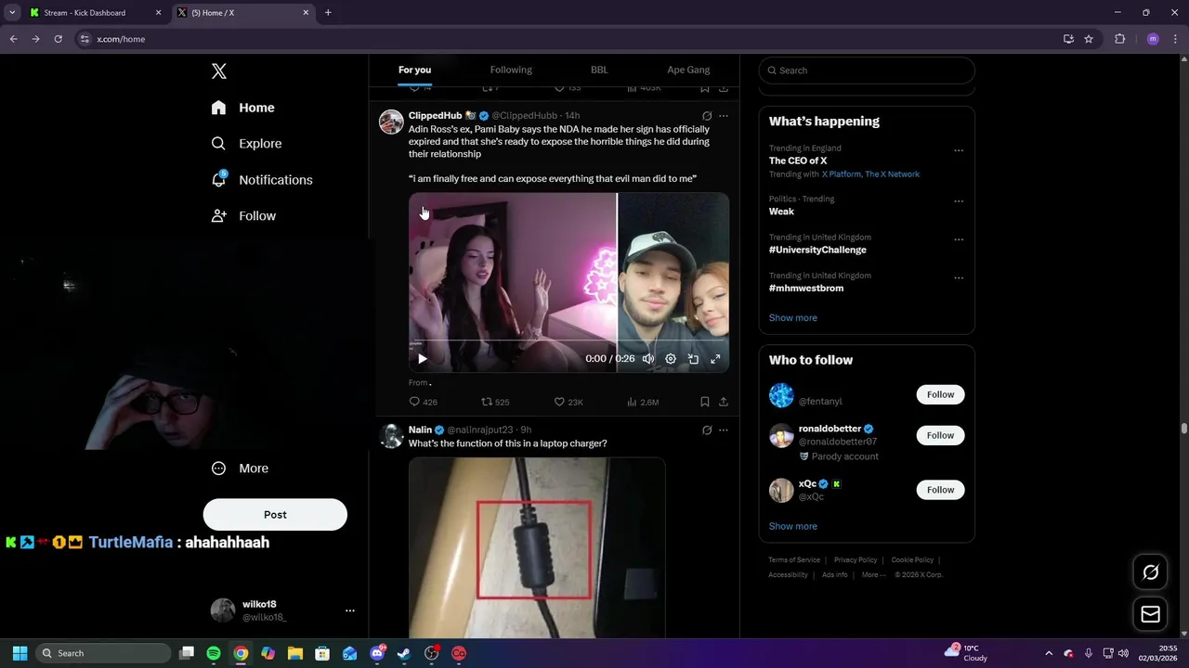
Task: Open options for #mhmwestbrom trend
Action: click(959, 278)
